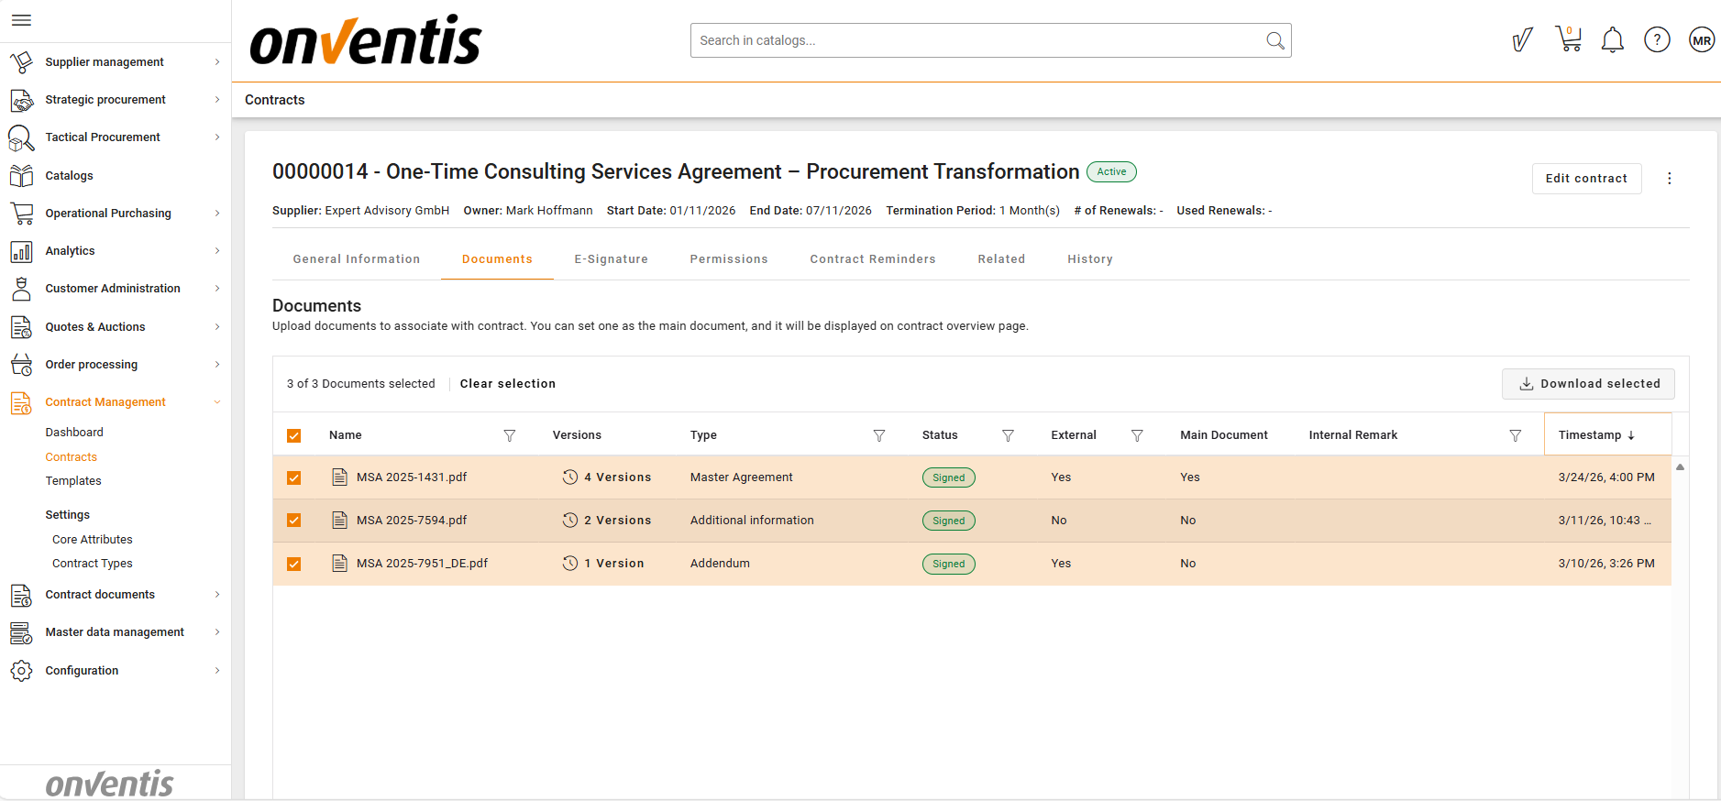Click the hamburger menu icon
The height and width of the screenshot is (801, 1721).
[22, 20]
